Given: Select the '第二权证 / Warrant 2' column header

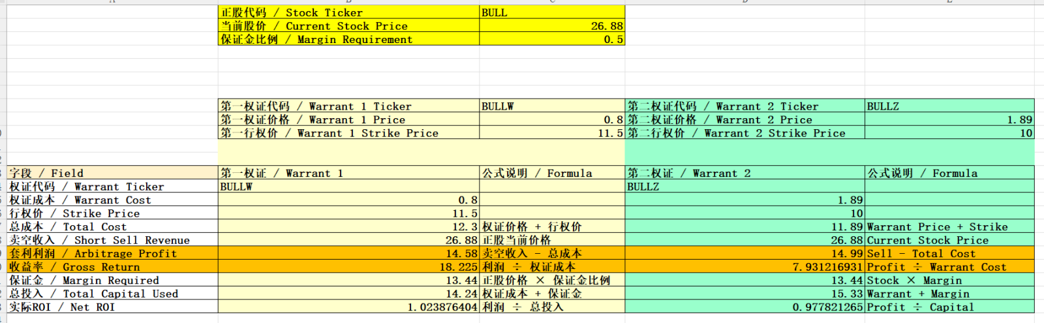Looking at the screenshot, I should click(x=745, y=173).
